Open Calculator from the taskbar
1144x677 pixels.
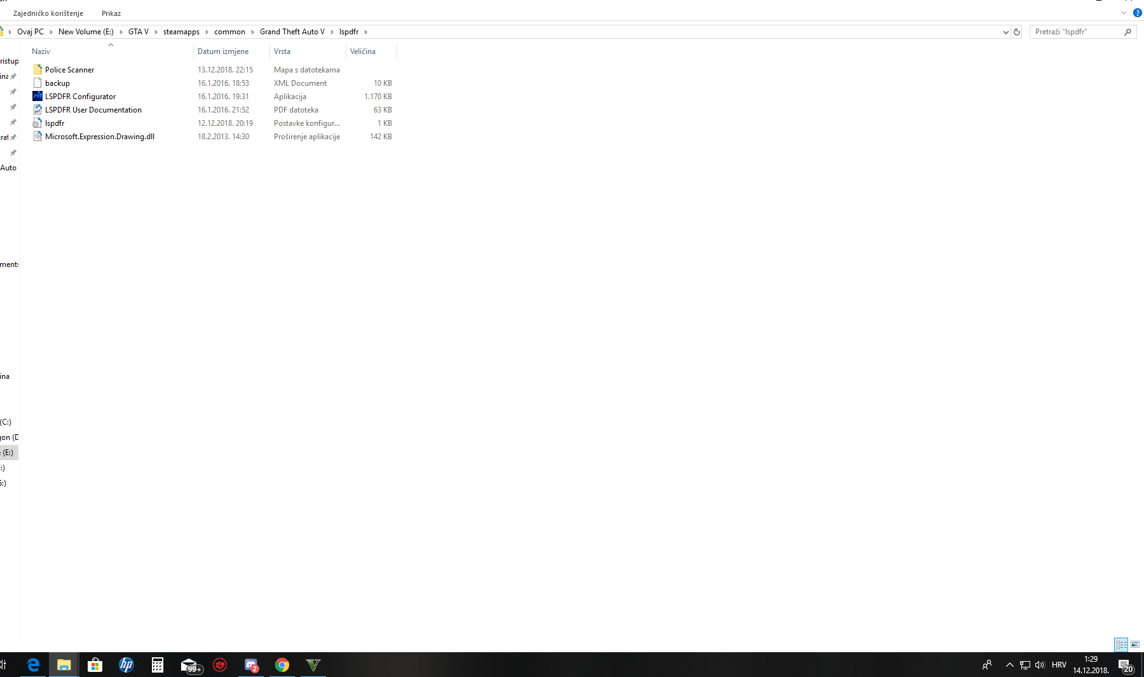158,665
